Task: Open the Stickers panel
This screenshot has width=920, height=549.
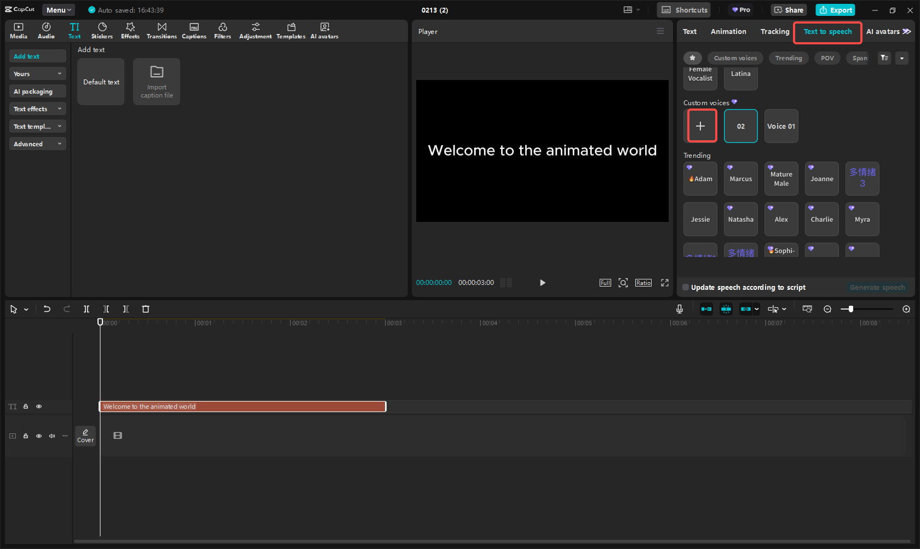Action: pos(102,31)
